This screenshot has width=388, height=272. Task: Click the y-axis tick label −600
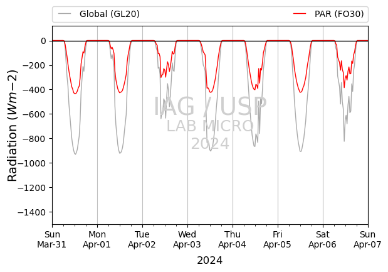pyautogui.click(x=34, y=114)
